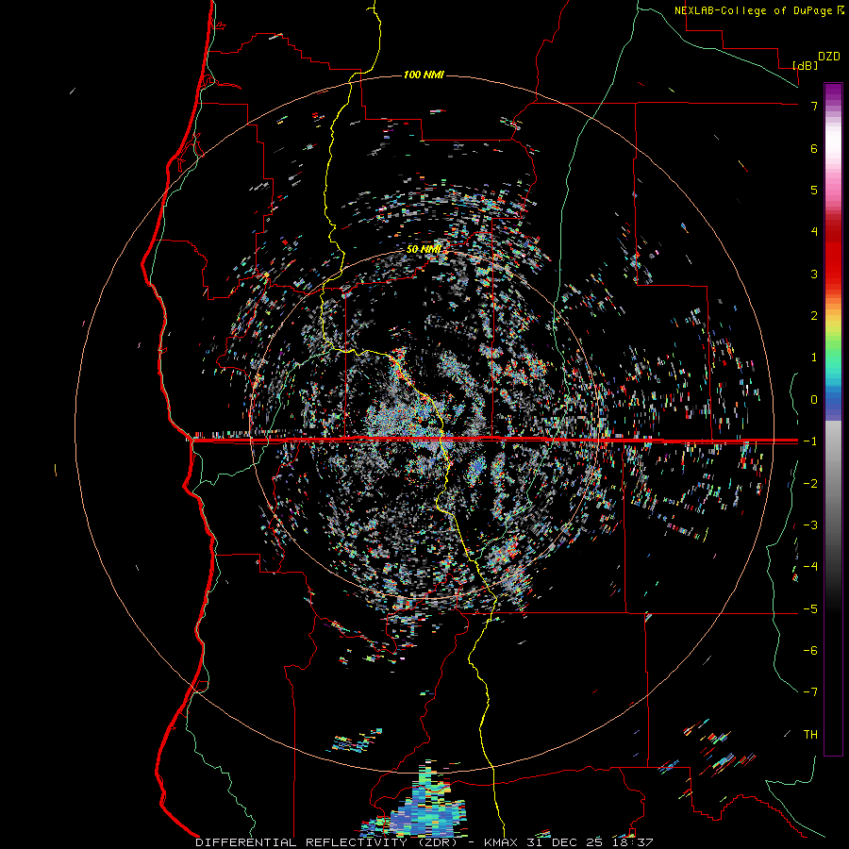The image size is (849, 849).
Task: Click the -2 value on the color scale
Action: click(x=810, y=483)
